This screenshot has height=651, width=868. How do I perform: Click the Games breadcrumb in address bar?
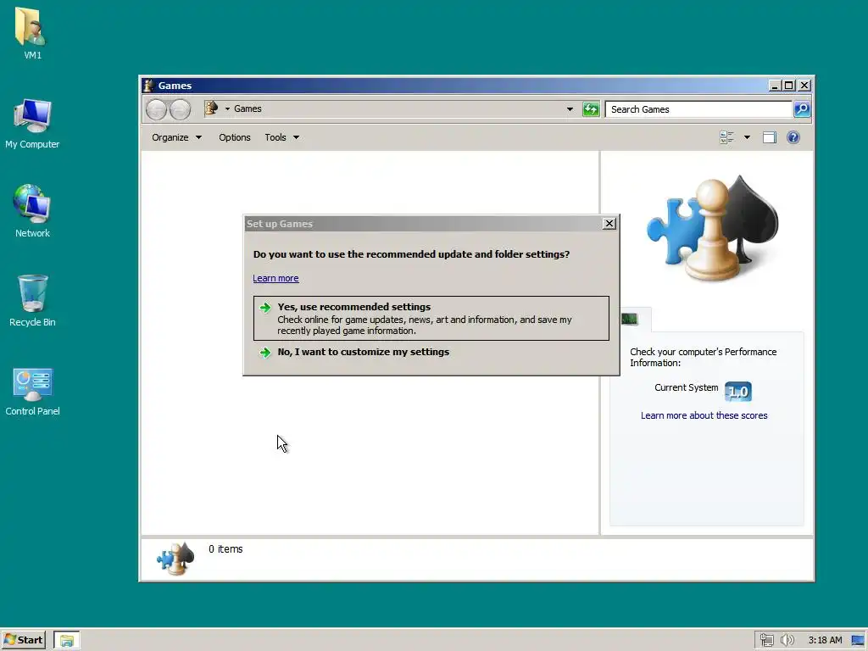(x=248, y=108)
